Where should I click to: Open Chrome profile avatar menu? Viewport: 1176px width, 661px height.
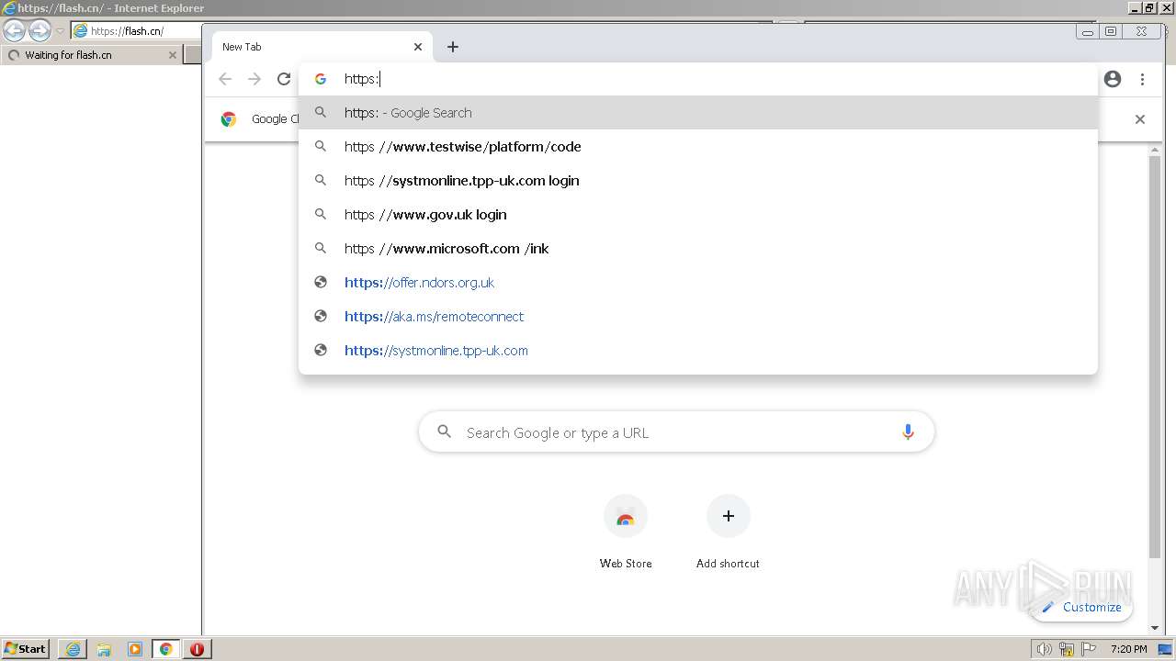pyautogui.click(x=1113, y=79)
